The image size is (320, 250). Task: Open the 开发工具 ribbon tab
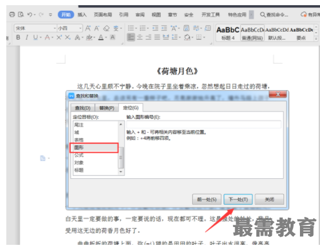[210, 15]
